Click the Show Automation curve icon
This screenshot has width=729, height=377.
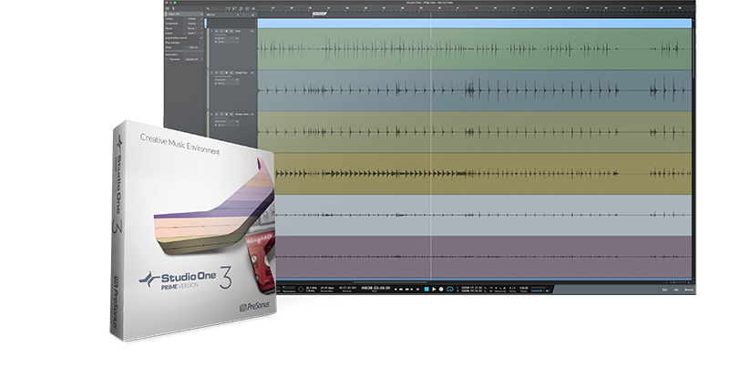click(227, 8)
